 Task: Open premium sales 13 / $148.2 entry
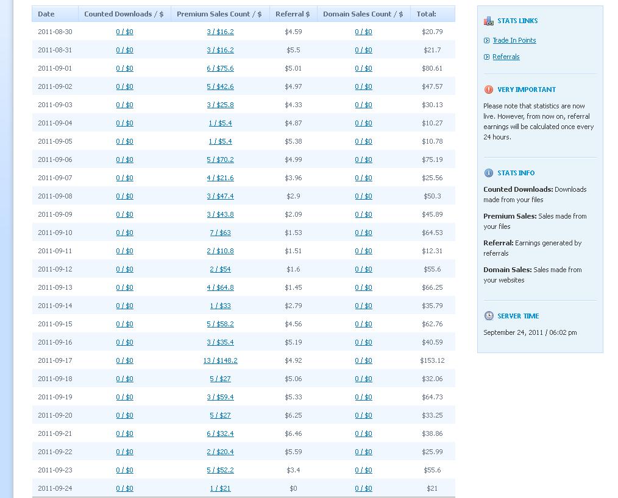point(220,360)
